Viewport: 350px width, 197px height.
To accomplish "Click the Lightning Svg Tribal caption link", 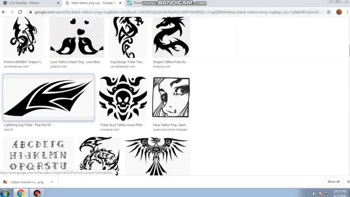I will point(28,125).
